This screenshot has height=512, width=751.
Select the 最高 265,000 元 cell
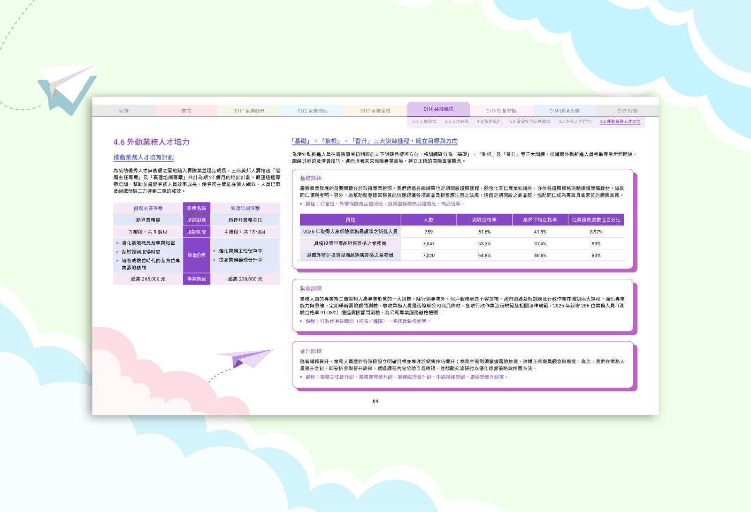[148, 279]
